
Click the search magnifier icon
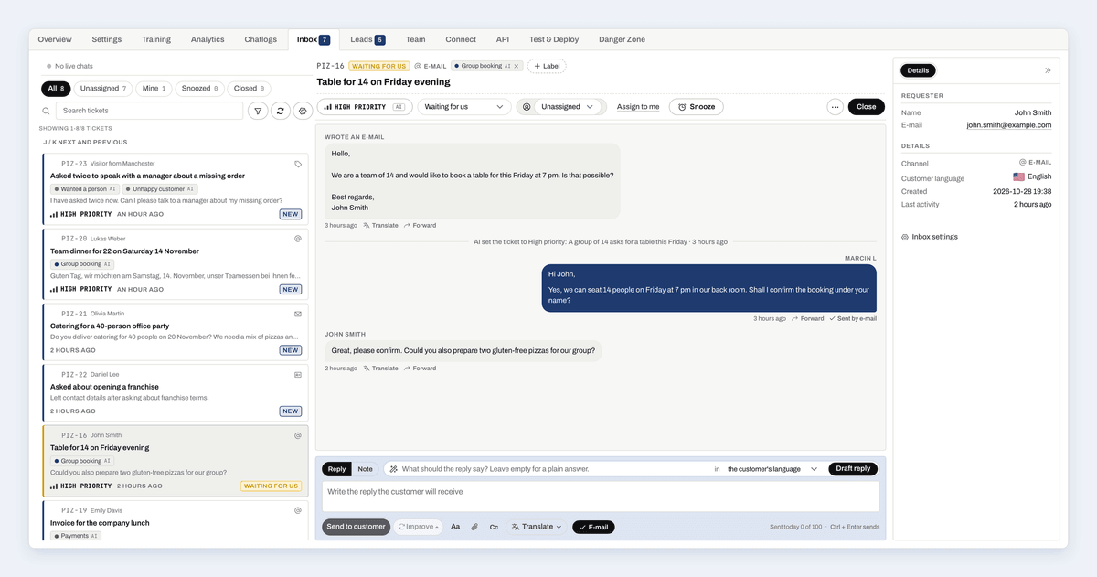(46, 111)
